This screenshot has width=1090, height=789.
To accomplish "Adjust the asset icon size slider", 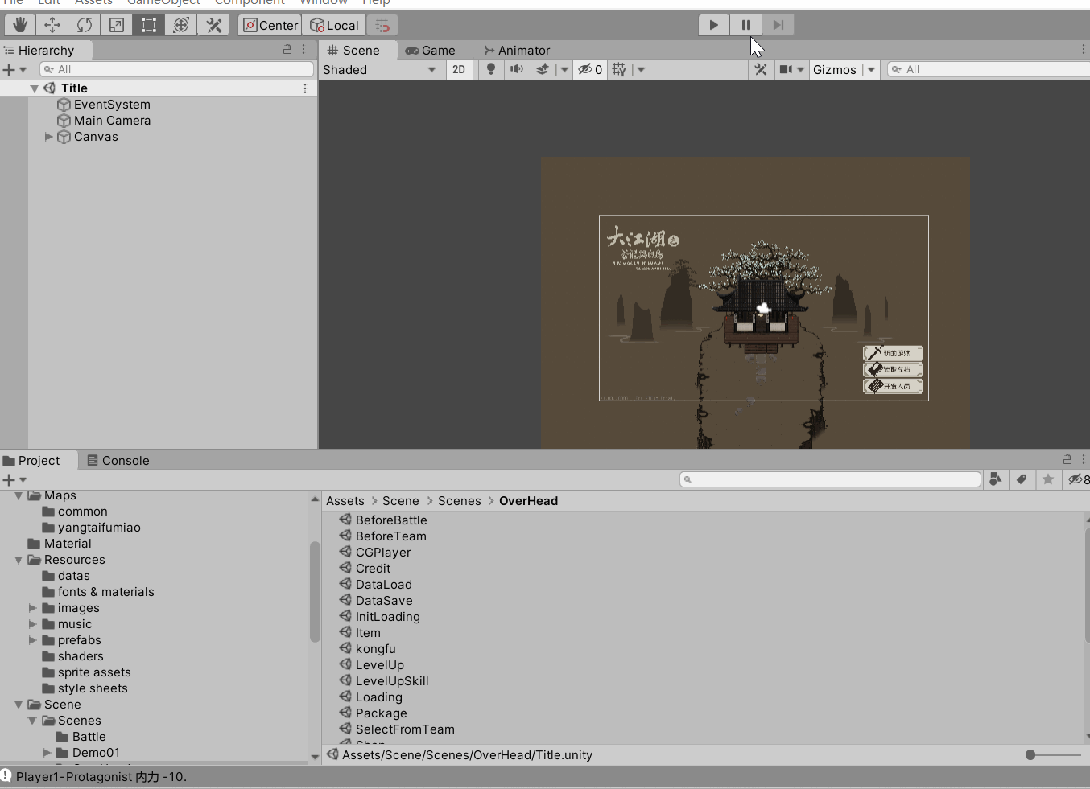I will click(x=1053, y=754).
